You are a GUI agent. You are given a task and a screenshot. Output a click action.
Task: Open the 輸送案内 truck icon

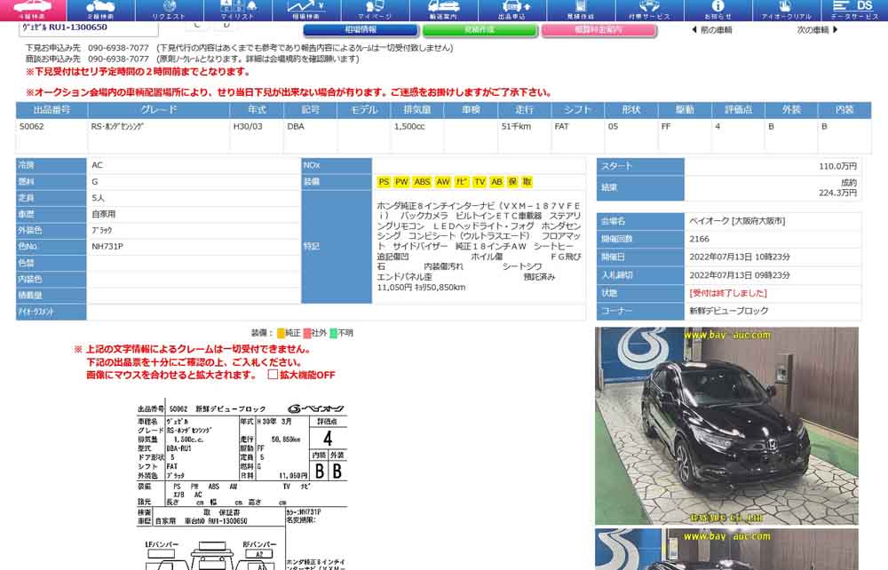point(443,11)
